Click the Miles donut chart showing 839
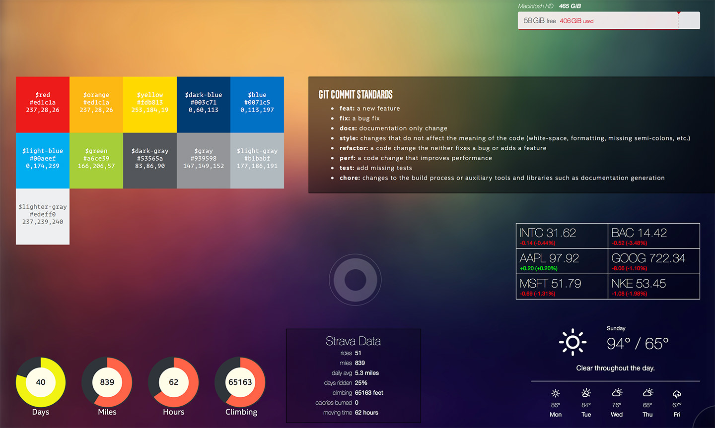The height and width of the screenshot is (428, 715). (107, 382)
